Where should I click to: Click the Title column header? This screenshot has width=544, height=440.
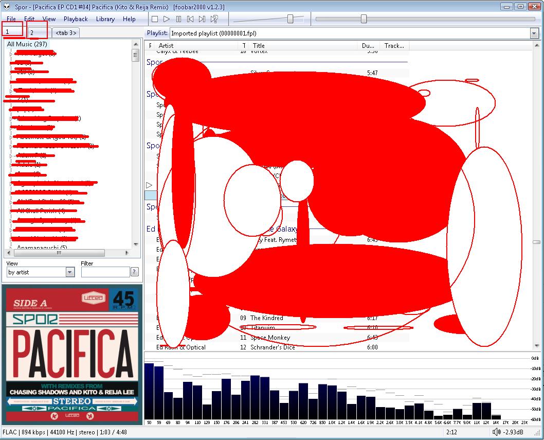point(259,46)
